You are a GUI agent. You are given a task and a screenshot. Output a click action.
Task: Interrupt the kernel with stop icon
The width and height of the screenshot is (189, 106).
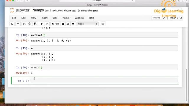[x=63, y=24]
